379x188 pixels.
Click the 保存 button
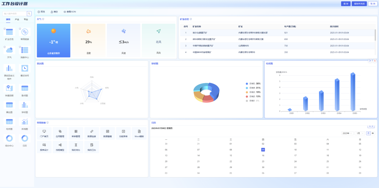click(x=345, y=4)
